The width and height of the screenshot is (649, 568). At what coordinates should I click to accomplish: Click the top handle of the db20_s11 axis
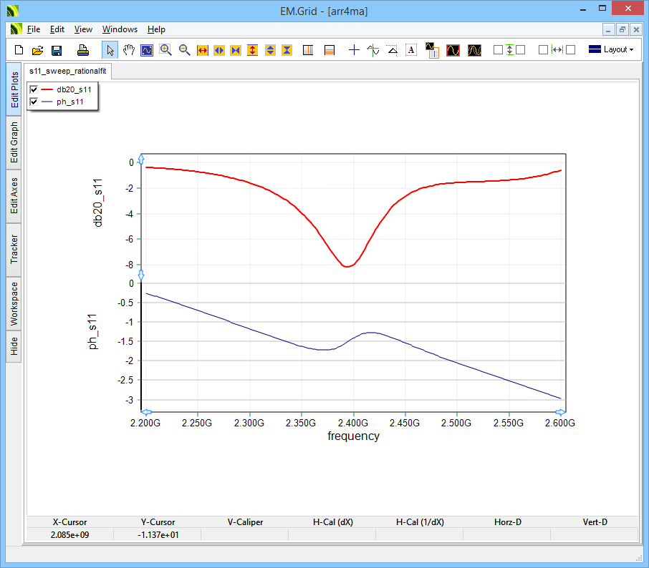141,157
